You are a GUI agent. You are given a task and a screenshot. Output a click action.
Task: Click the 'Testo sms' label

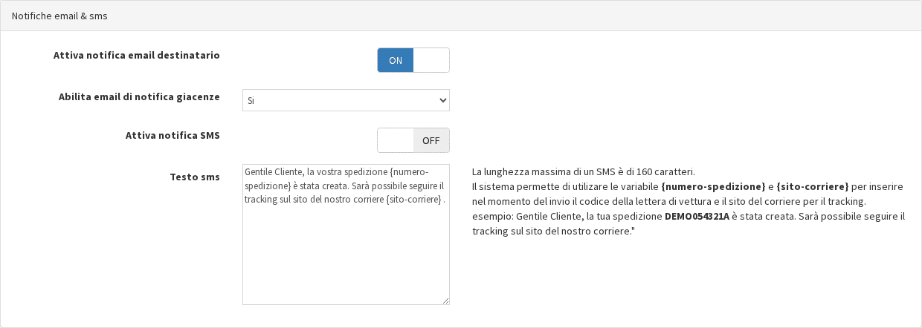pyautogui.click(x=195, y=177)
